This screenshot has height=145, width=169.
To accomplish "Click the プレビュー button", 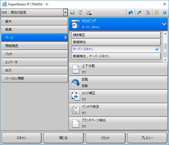I will coord(147,138).
